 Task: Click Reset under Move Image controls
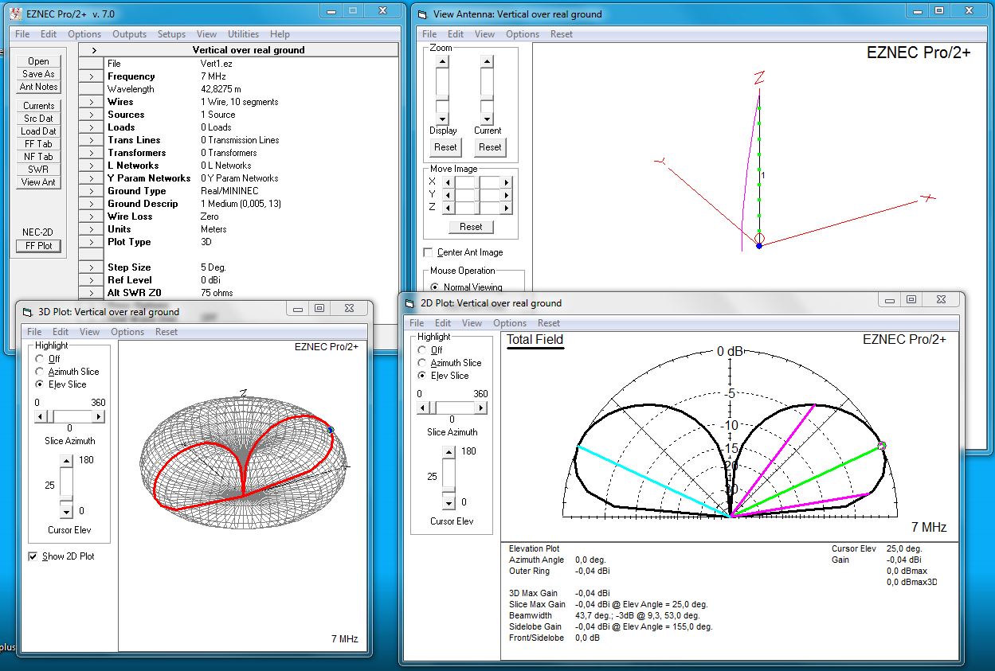[471, 227]
